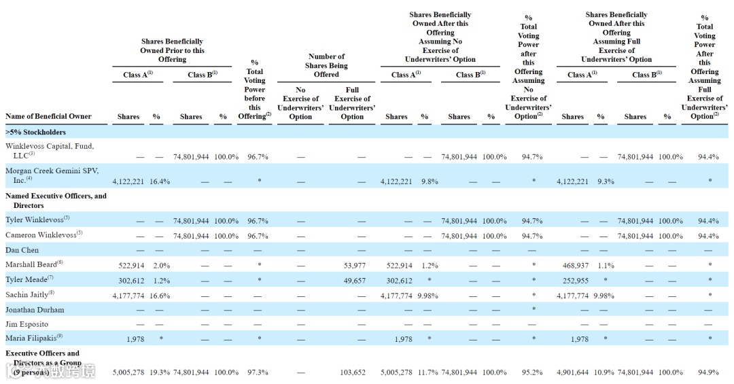Select '94.7%' in the Tyler Winklevoss row
The width and height of the screenshot is (734, 384).
[532, 221]
